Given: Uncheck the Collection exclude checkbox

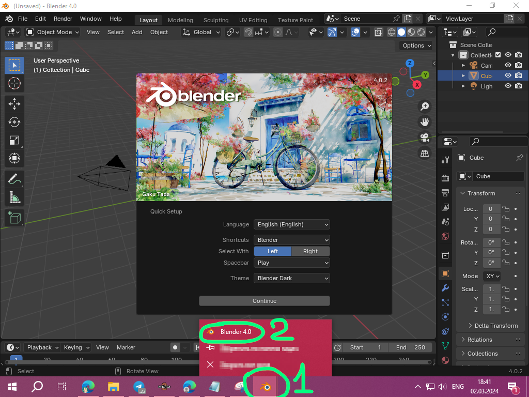Looking at the screenshot, I should coord(498,55).
